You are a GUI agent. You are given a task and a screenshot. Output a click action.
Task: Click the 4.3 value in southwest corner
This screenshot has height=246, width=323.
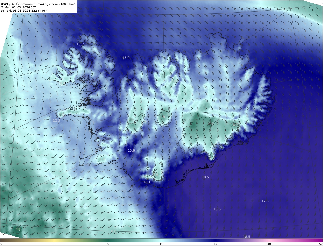pyautogui.click(x=18, y=229)
